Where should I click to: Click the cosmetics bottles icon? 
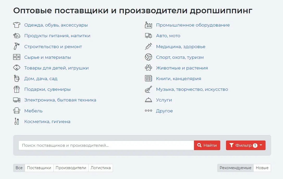17,121
